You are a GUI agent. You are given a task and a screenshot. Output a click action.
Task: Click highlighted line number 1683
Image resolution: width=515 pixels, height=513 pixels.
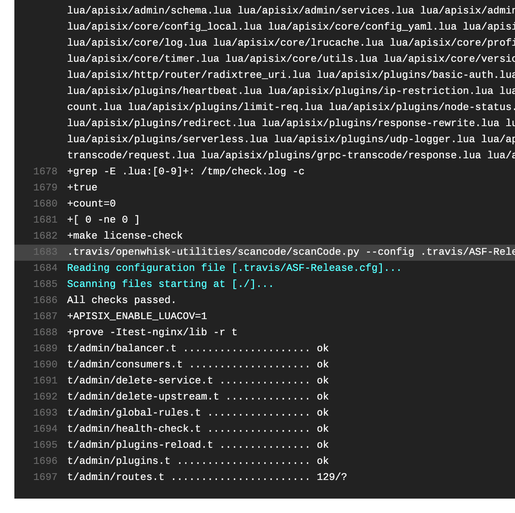pos(45,252)
